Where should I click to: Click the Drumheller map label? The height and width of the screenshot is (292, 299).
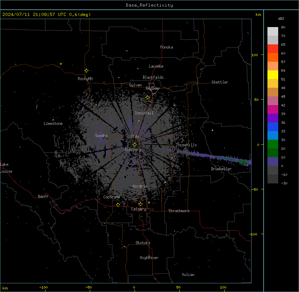(x=221, y=169)
